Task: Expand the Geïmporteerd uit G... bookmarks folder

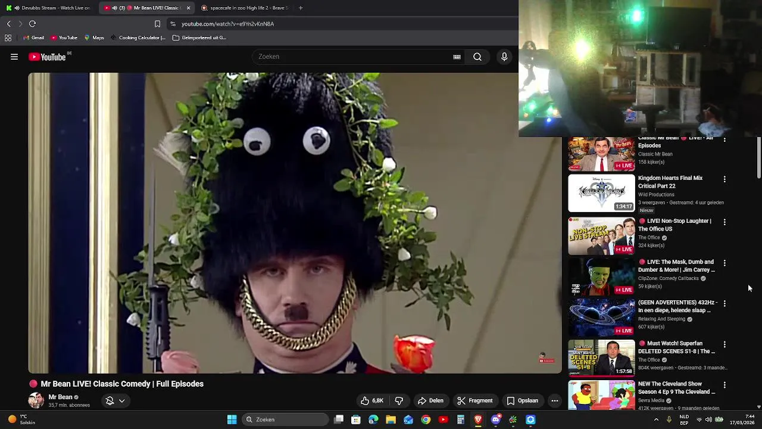Action: pos(199,38)
